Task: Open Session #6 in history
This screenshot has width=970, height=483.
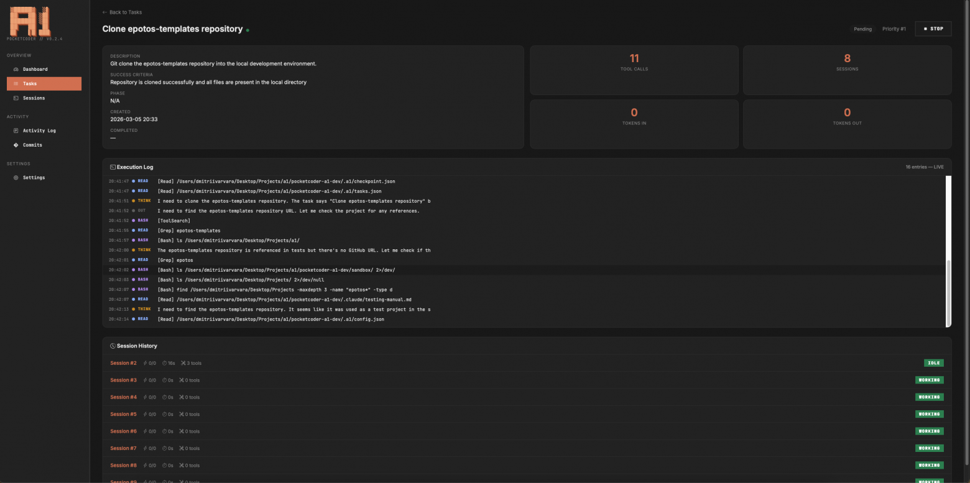Action: tap(527, 431)
